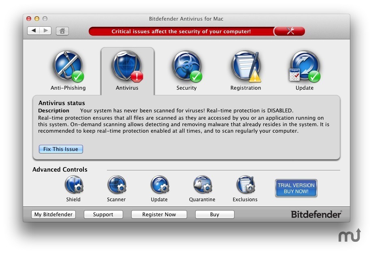Open My Bitdefender
This screenshot has height=254, width=373.
tap(53, 214)
